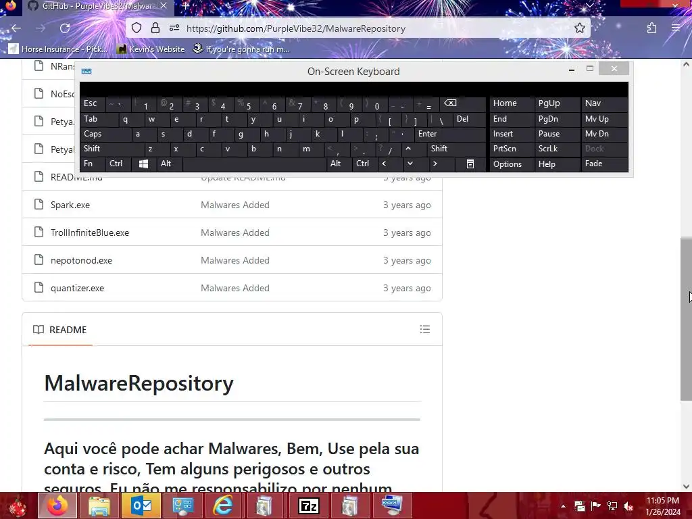View site security via padlock icon
This screenshot has height=519, width=692.
(x=155, y=28)
